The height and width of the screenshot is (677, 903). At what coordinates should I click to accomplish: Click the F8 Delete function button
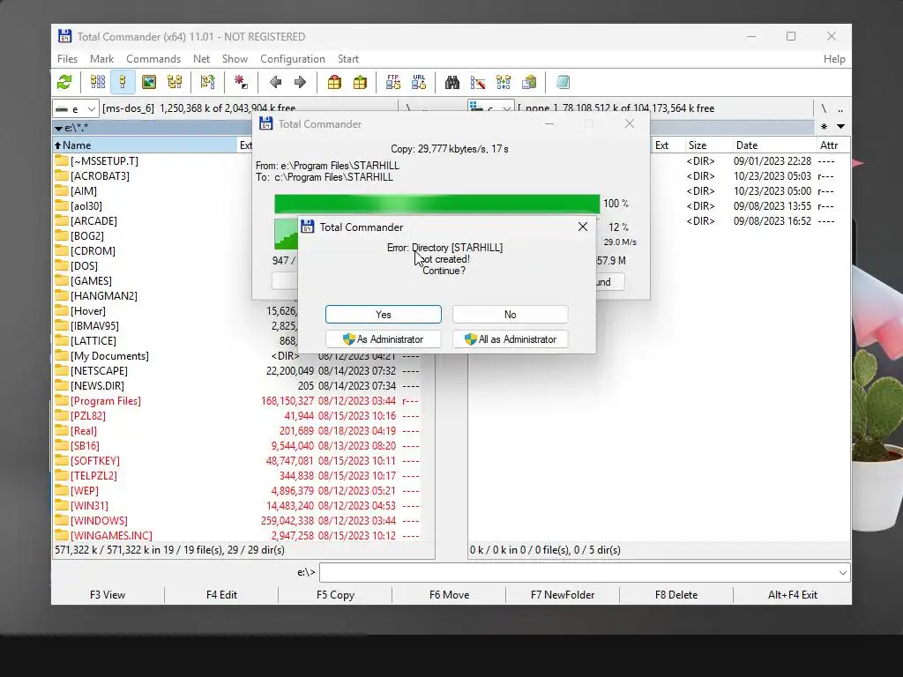click(676, 595)
